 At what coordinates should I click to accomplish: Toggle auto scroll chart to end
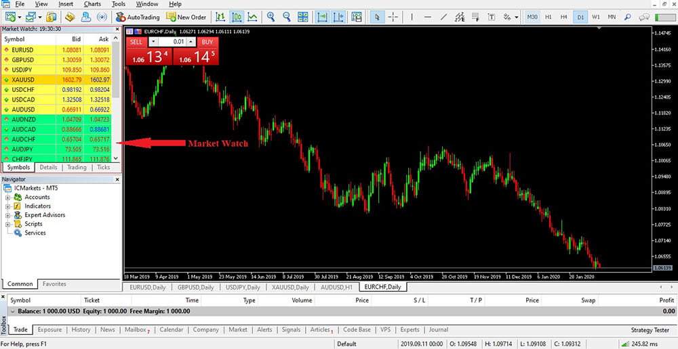(x=322, y=18)
